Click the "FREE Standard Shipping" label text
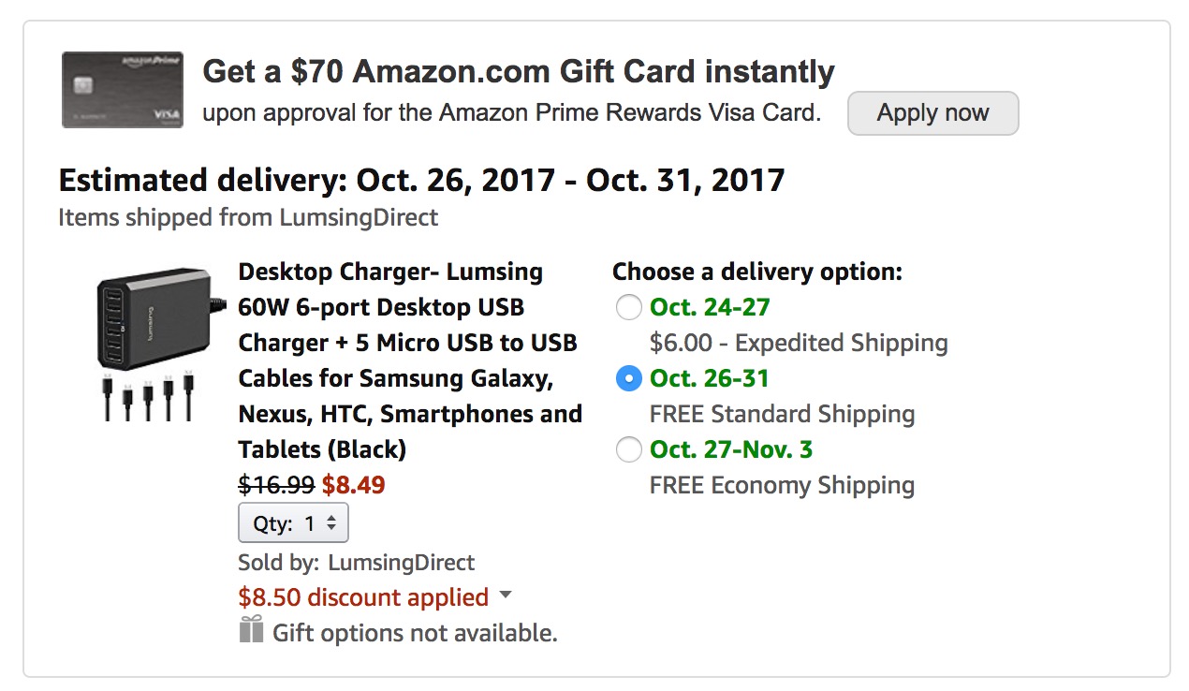The width and height of the screenshot is (1189, 691). point(782,414)
